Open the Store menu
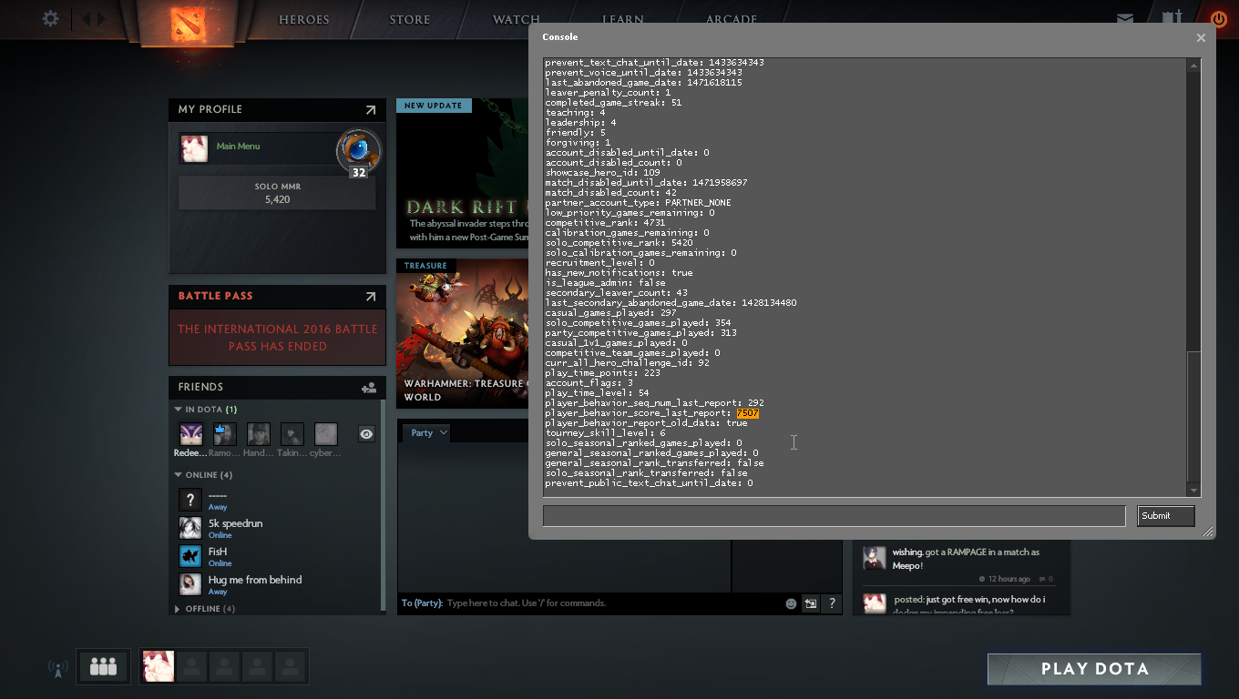This screenshot has width=1239, height=699. pos(410,19)
